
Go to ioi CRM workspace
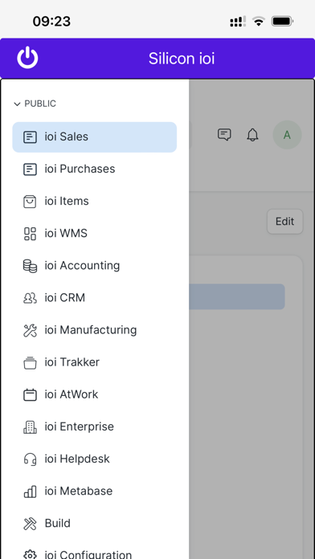pos(95,298)
